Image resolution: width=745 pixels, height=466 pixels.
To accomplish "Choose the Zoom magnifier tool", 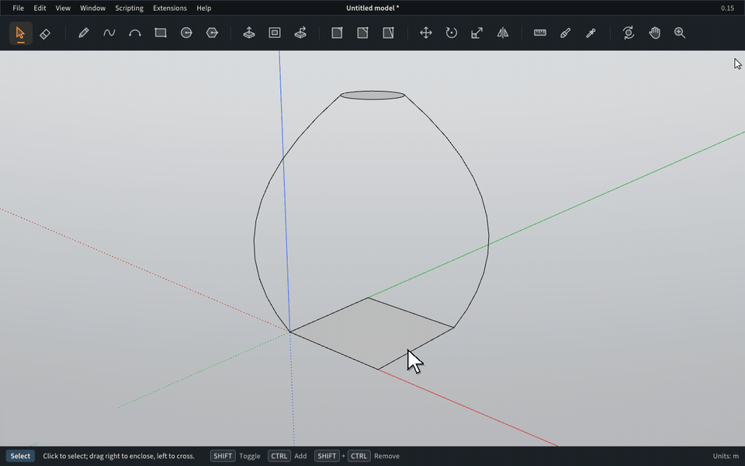I will [x=680, y=33].
